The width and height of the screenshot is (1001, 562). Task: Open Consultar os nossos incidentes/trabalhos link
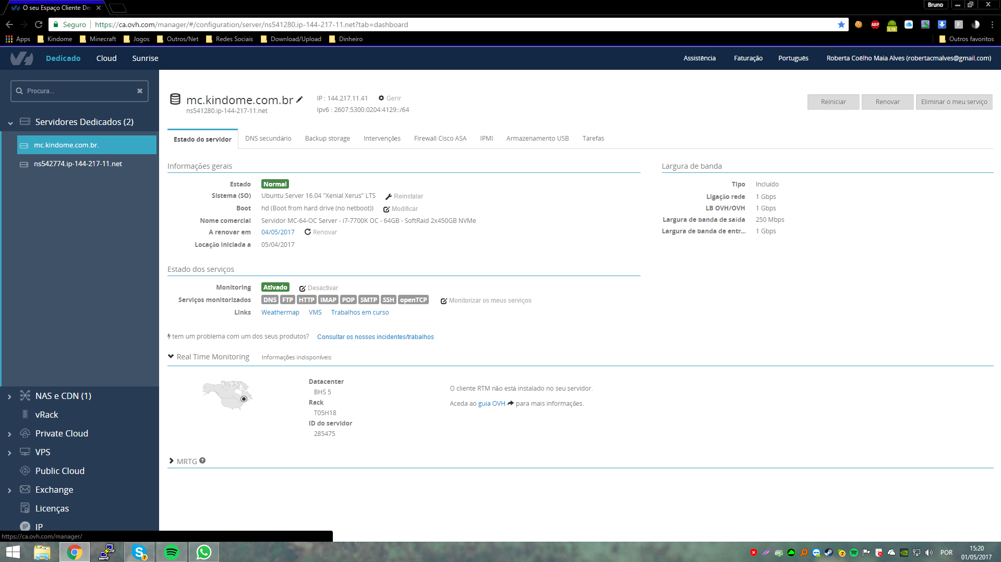click(x=376, y=337)
